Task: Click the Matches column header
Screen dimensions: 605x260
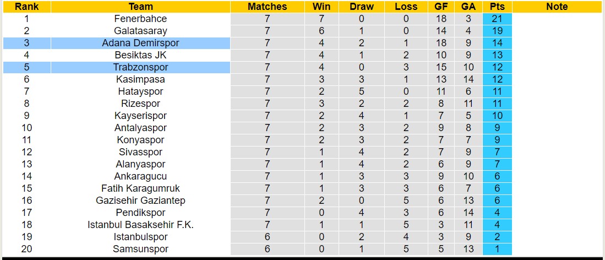Action: [267, 7]
